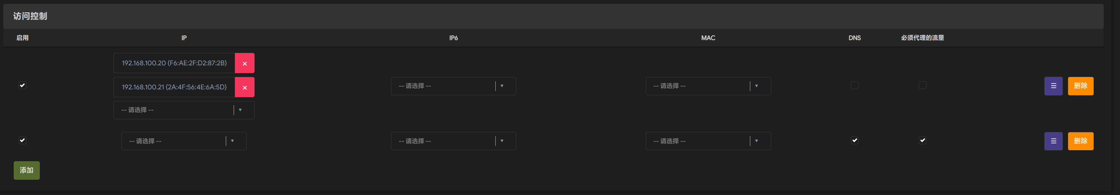Click the purple drag handle in first row
This screenshot has width=1120, height=195.
click(1053, 86)
